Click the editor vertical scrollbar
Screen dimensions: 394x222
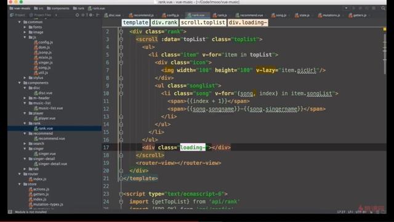(x=384, y=54)
